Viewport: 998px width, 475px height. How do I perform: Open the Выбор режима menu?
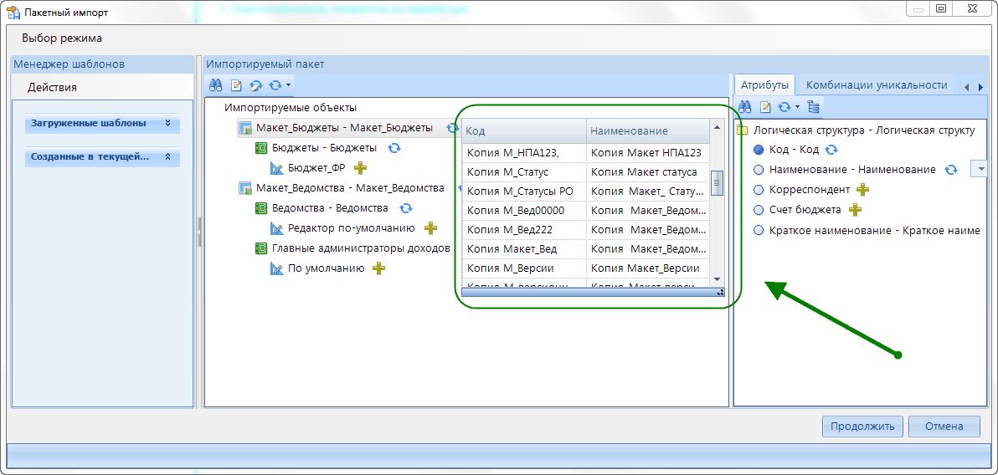62,38
